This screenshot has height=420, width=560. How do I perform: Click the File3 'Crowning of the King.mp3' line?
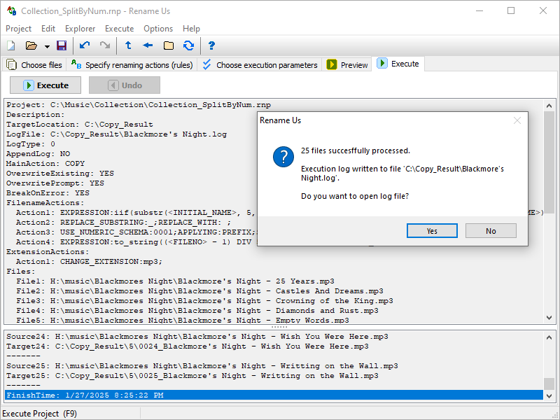click(204, 301)
